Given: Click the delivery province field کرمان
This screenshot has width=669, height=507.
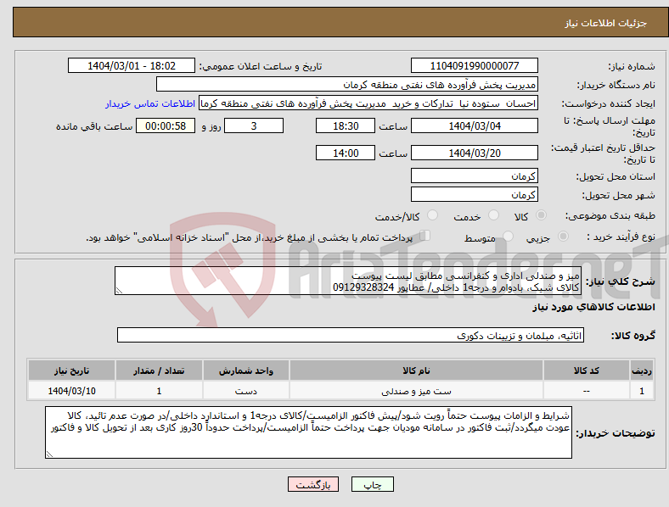Looking at the screenshot, I should click(475, 175).
